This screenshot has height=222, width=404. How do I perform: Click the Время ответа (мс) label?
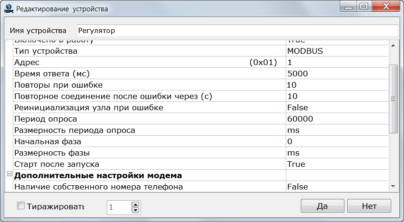[52, 74]
